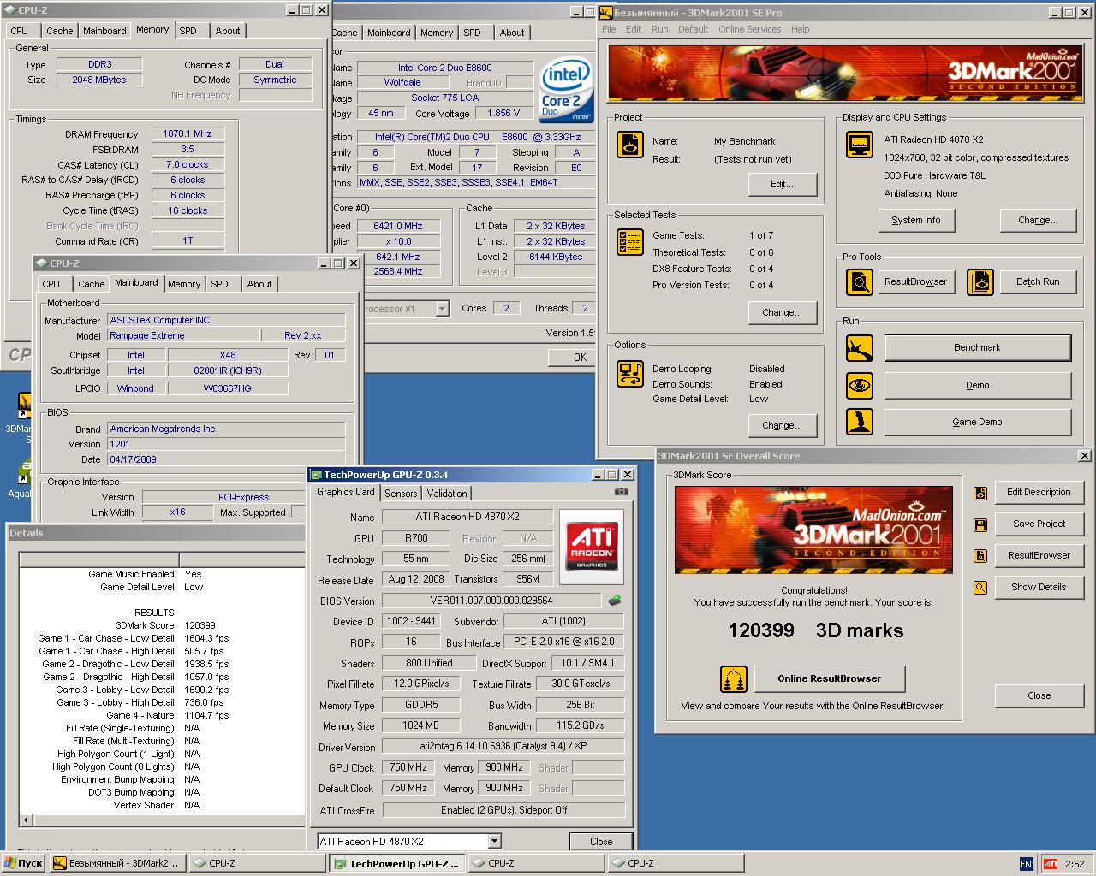Click the Save Project floppy icon
This screenshot has width=1096, height=876.
[980, 524]
